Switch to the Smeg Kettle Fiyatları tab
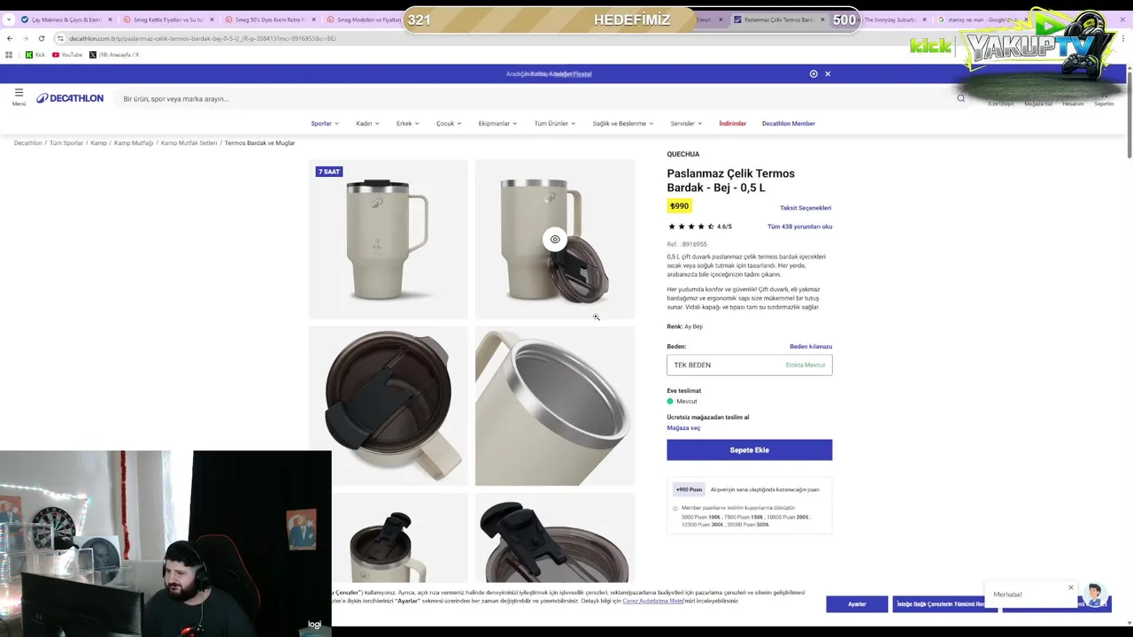This screenshot has width=1133, height=637. (166, 19)
